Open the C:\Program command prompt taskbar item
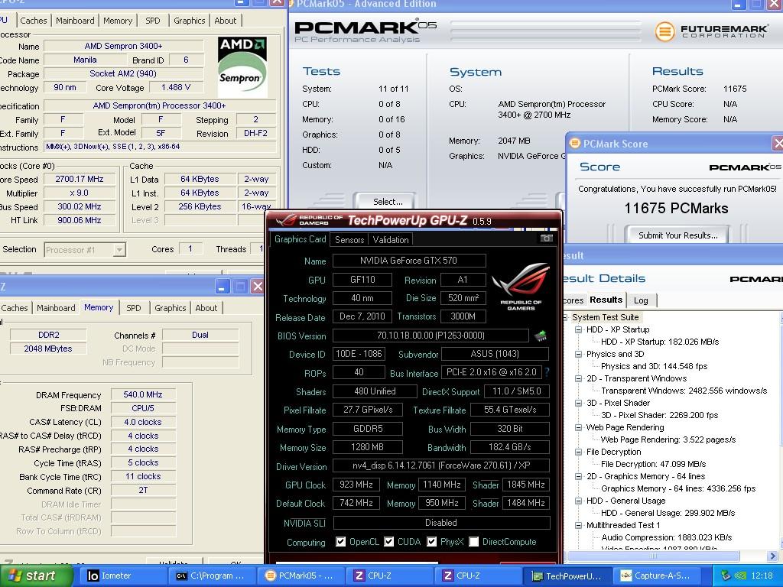Image resolution: width=783 pixels, height=587 pixels. (211, 576)
